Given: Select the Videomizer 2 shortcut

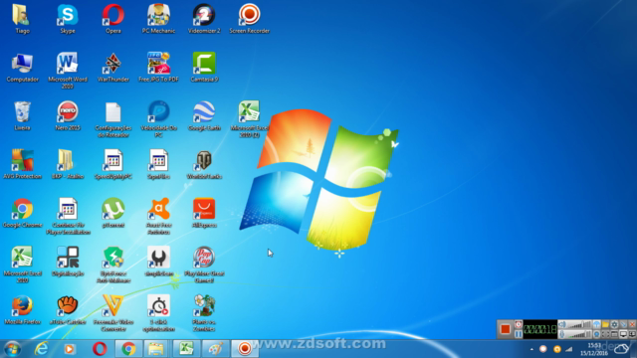Looking at the screenshot, I should tap(204, 18).
